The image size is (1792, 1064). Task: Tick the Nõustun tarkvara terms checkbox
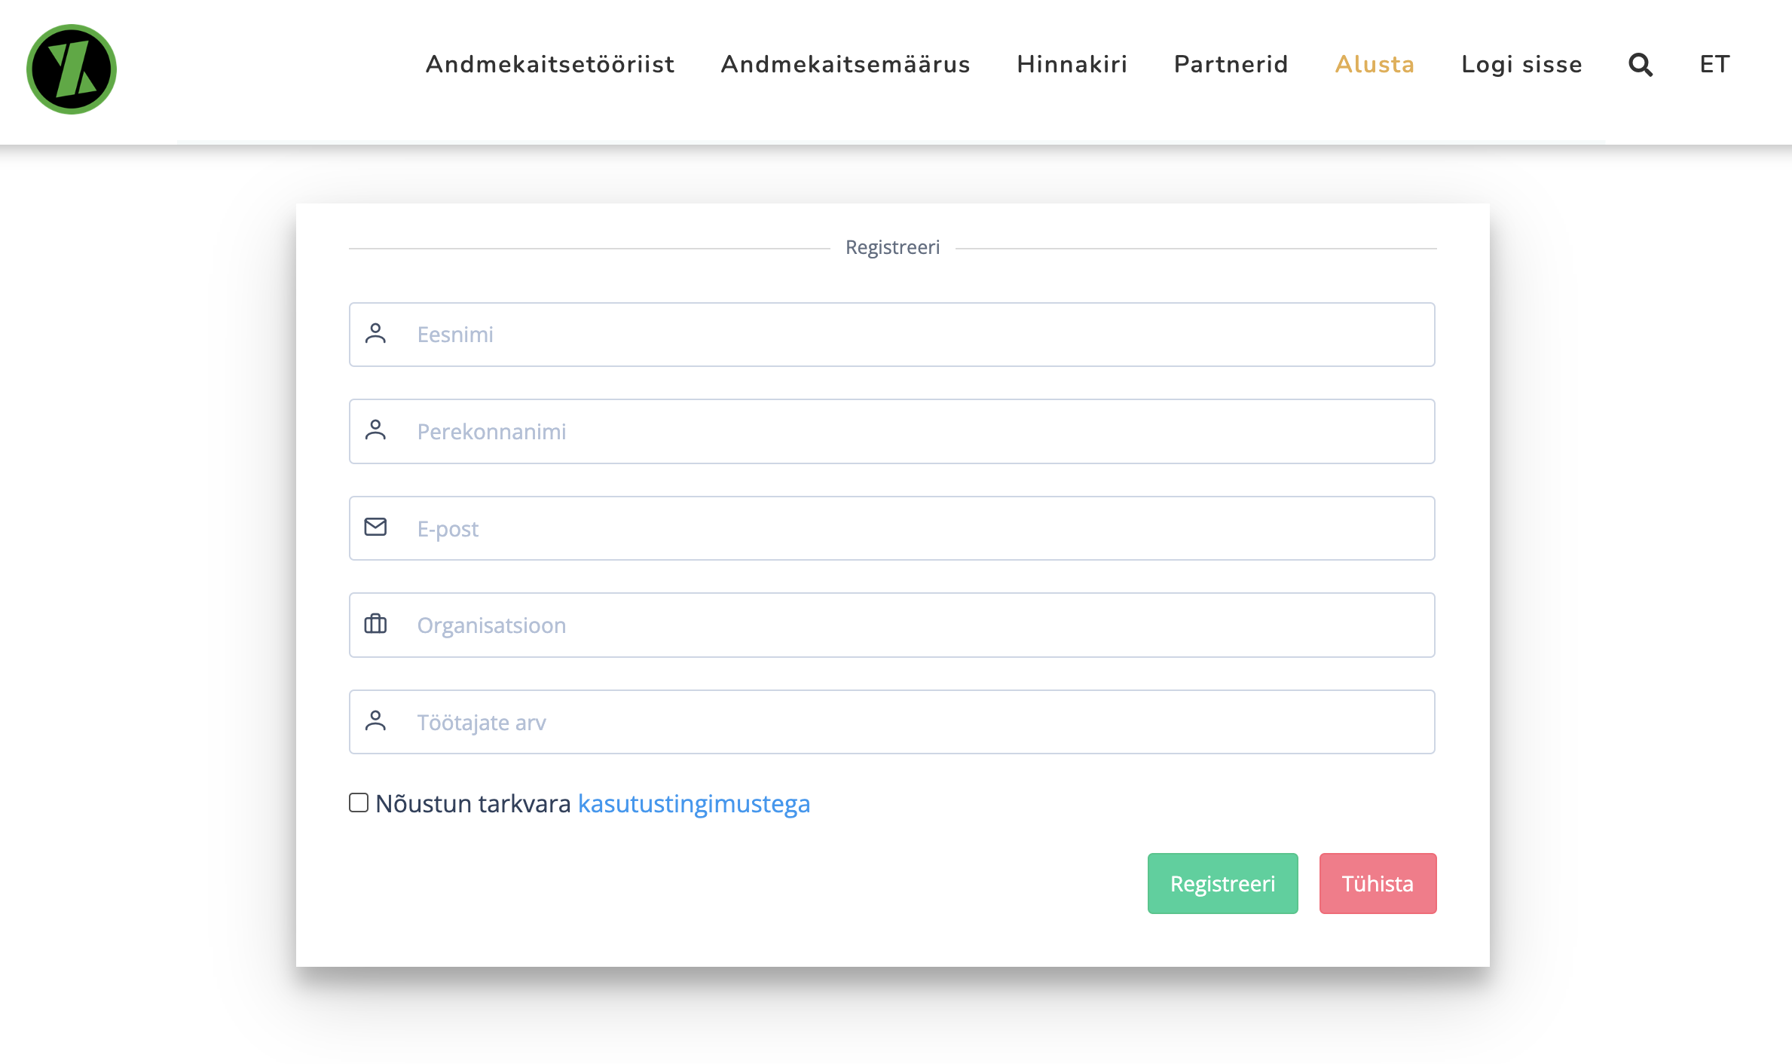[x=359, y=803]
